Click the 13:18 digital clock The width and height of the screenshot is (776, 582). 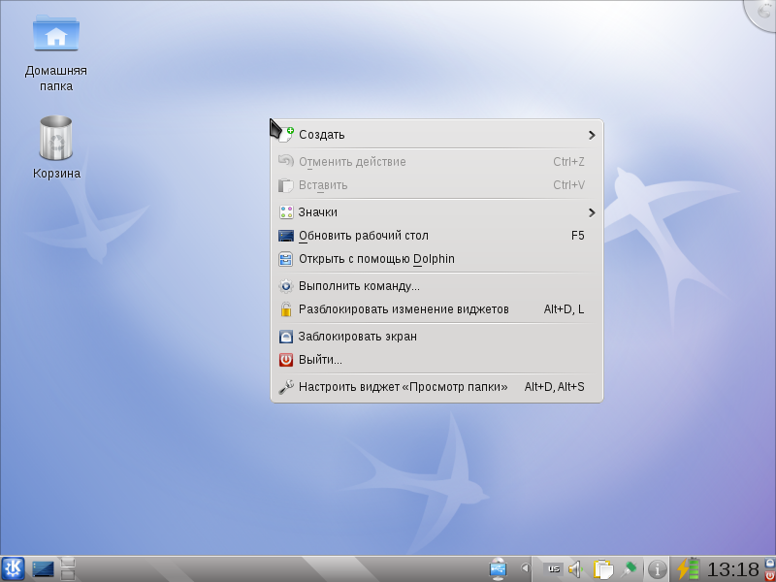point(733,569)
